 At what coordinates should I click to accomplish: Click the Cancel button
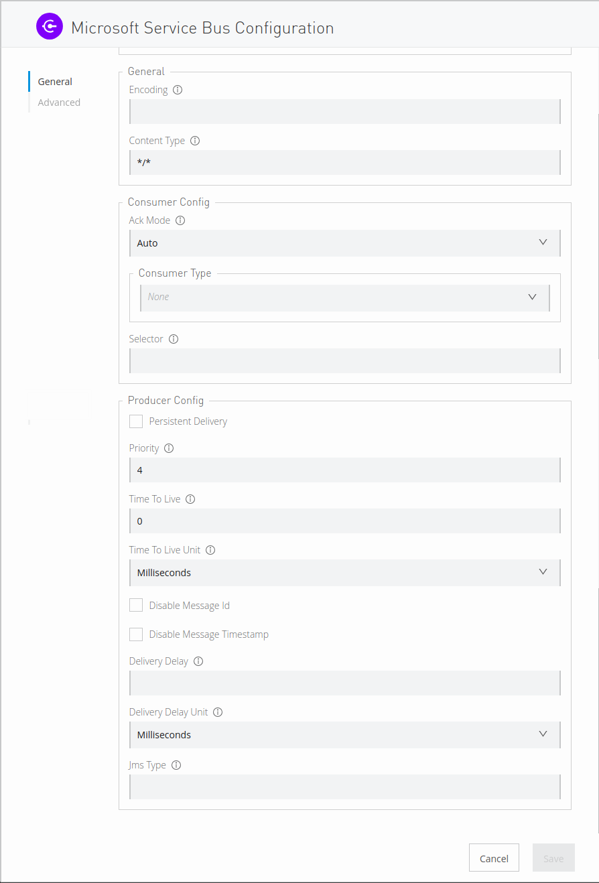click(x=494, y=858)
